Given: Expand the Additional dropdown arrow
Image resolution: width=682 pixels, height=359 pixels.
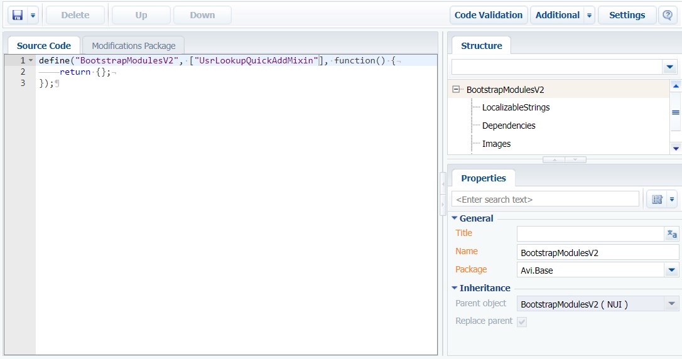Looking at the screenshot, I should pyautogui.click(x=589, y=15).
